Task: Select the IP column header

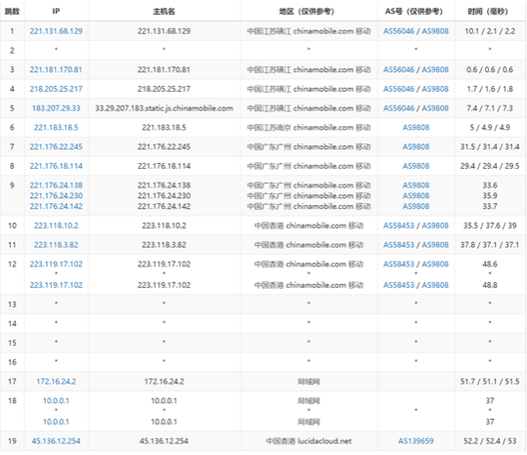Action: coord(56,12)
